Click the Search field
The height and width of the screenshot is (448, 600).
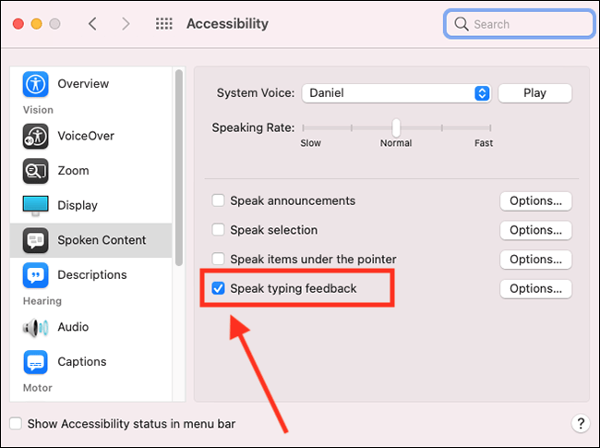click(520, 24)
